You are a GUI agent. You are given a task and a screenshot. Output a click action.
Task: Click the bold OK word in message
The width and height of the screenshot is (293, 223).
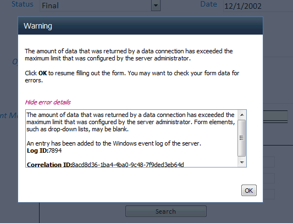(43, 73)
